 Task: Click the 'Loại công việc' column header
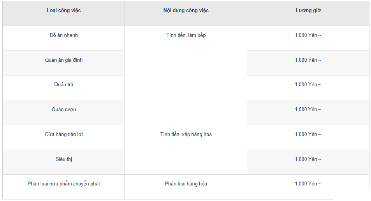click(63, 14)
